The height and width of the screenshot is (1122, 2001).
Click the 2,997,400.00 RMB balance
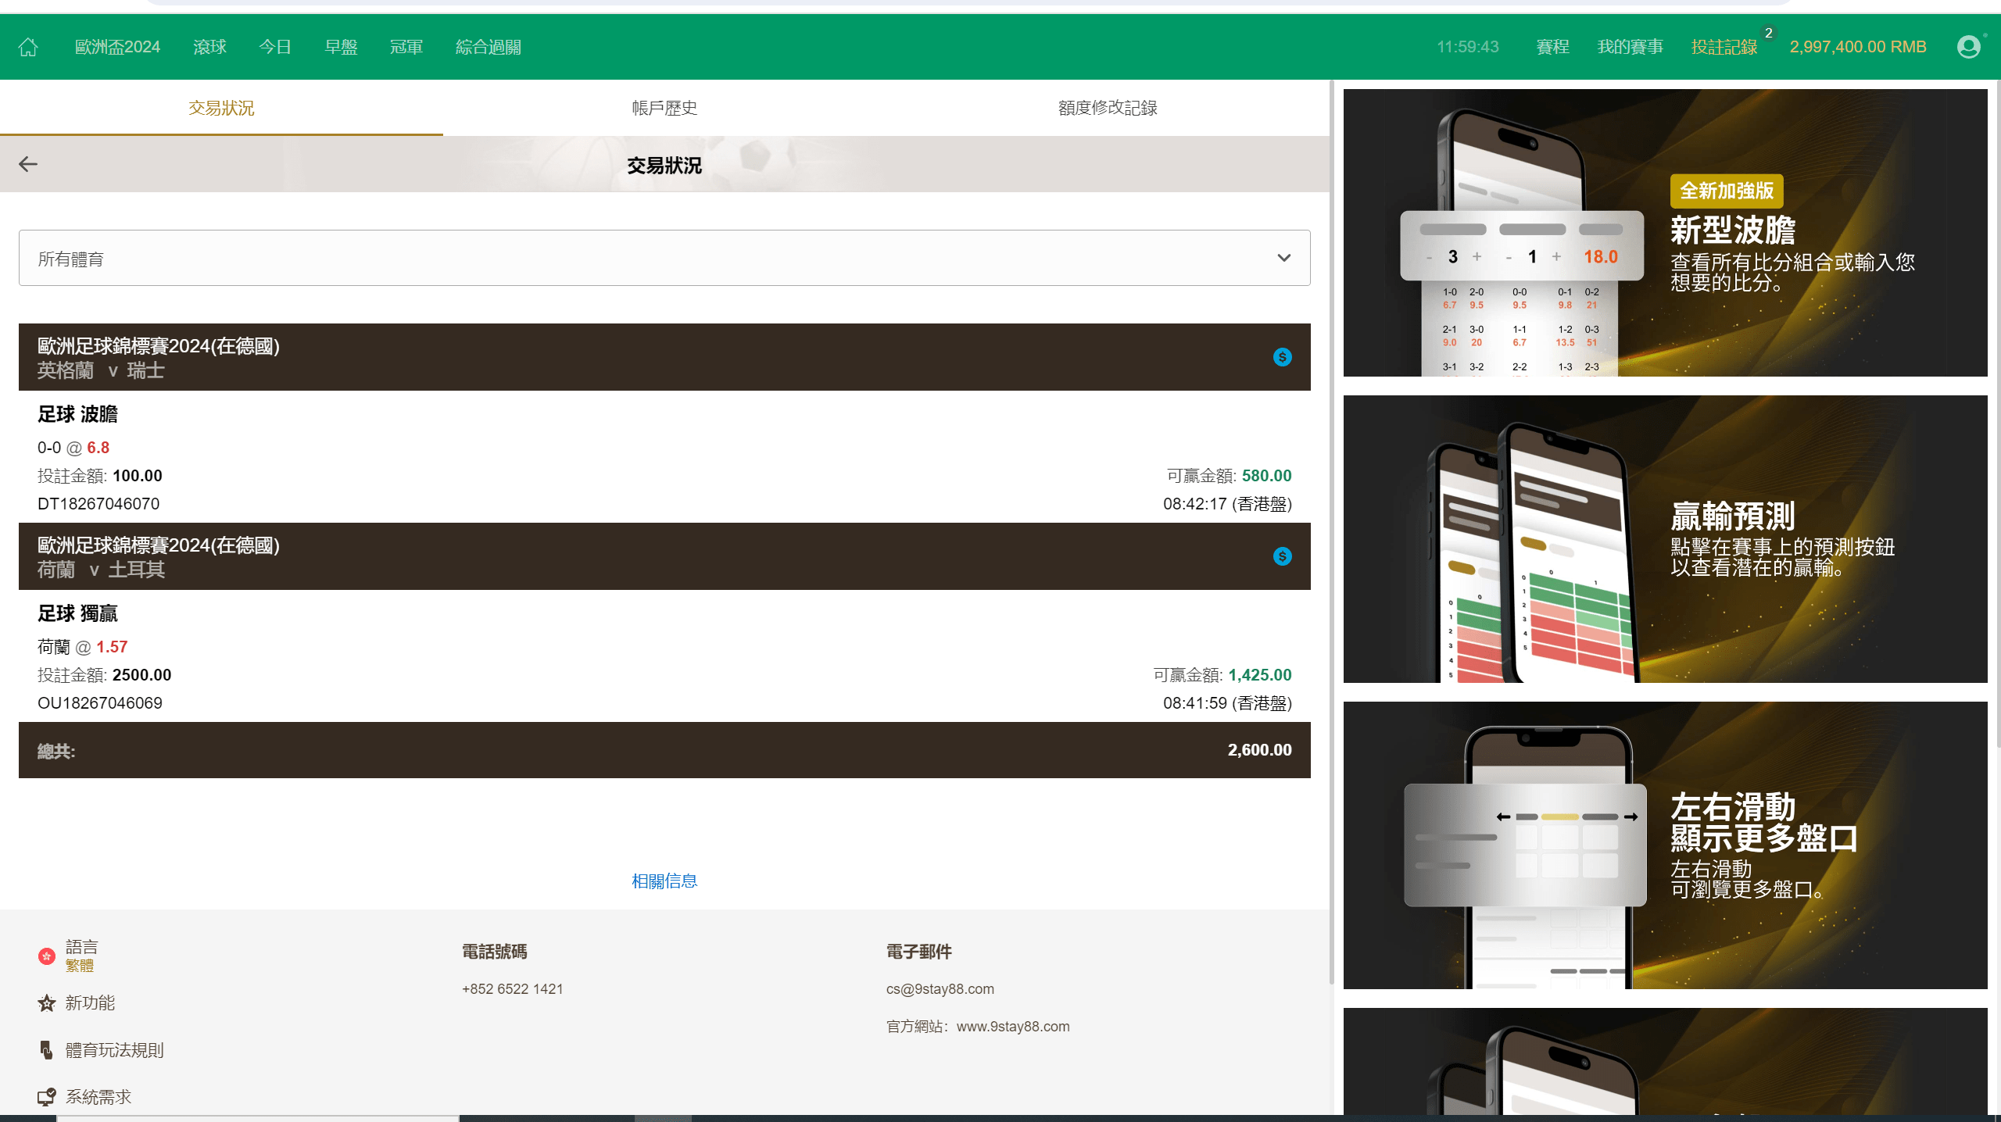1857,47
